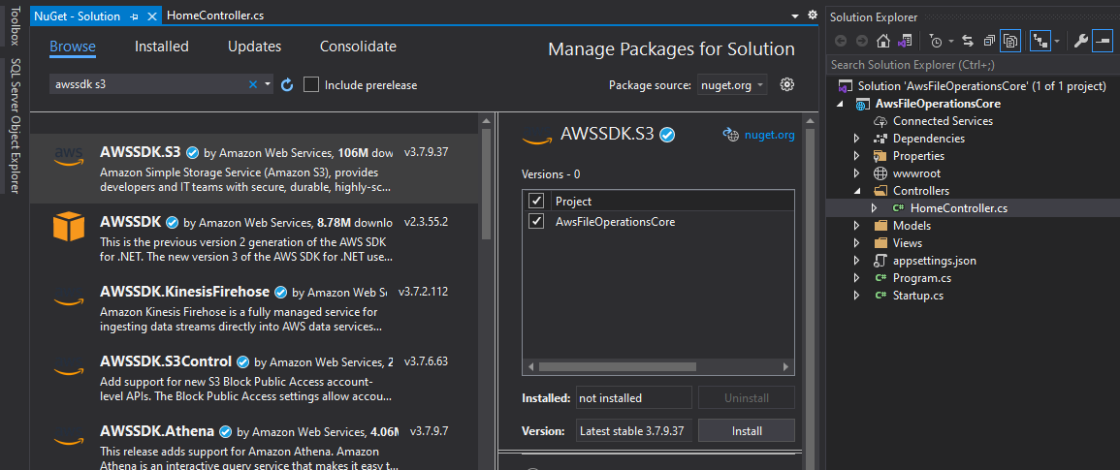Pin the NuGet - Solution tab

(135, 16)
